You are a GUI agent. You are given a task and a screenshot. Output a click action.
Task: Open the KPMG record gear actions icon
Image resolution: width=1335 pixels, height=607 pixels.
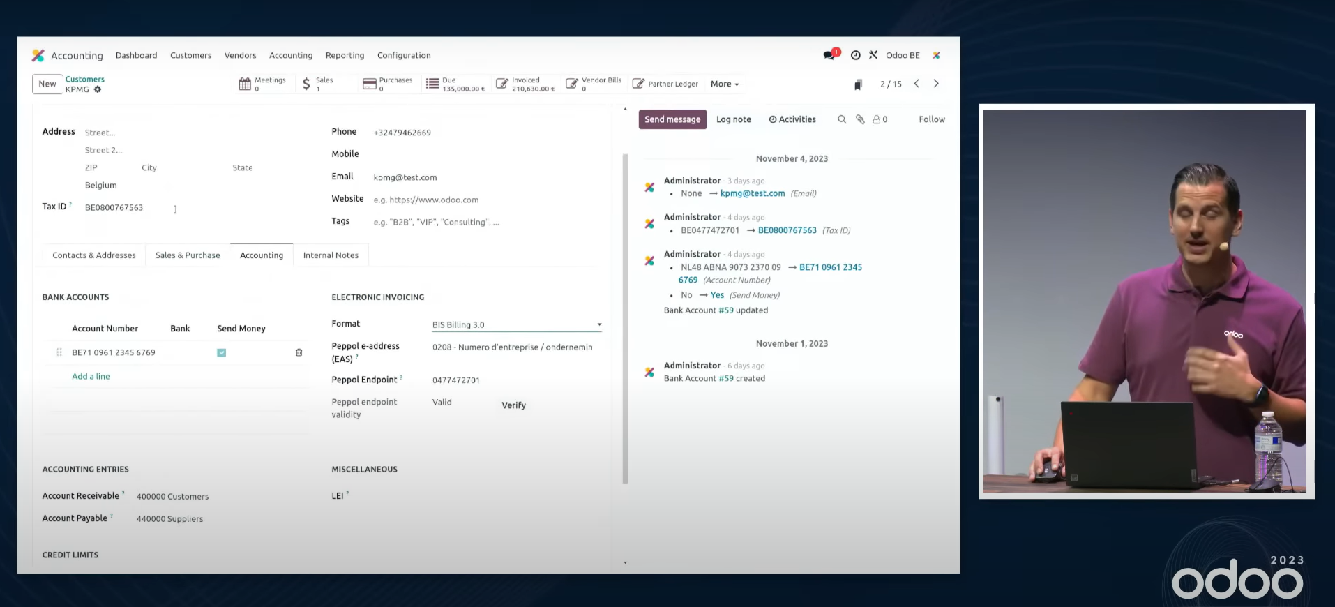(98, 89)
